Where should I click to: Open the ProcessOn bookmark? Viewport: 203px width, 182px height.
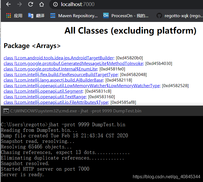coord(126,16)
